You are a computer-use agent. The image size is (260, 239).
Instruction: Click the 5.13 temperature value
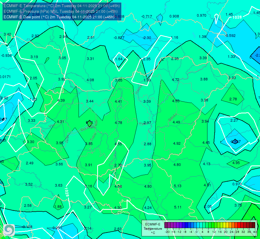178,186
